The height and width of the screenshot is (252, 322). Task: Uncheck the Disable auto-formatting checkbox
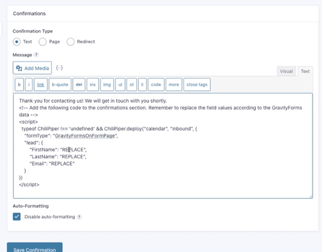[16, 217]
